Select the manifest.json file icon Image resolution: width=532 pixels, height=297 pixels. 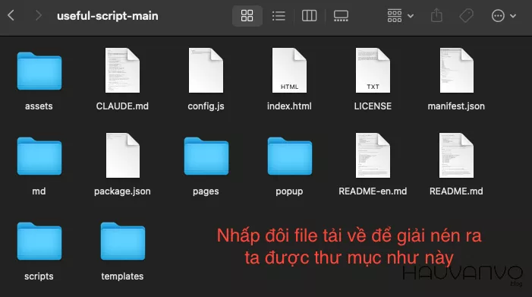pyautogui.click(x=456, y=70)
